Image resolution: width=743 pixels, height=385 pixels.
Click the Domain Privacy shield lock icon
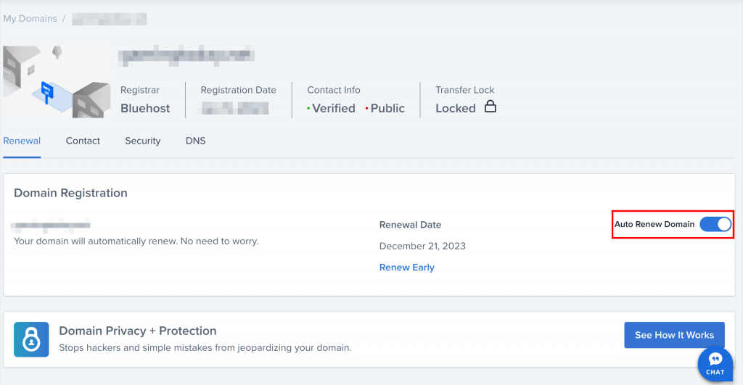pyautogui.click(x=31, y=339)
